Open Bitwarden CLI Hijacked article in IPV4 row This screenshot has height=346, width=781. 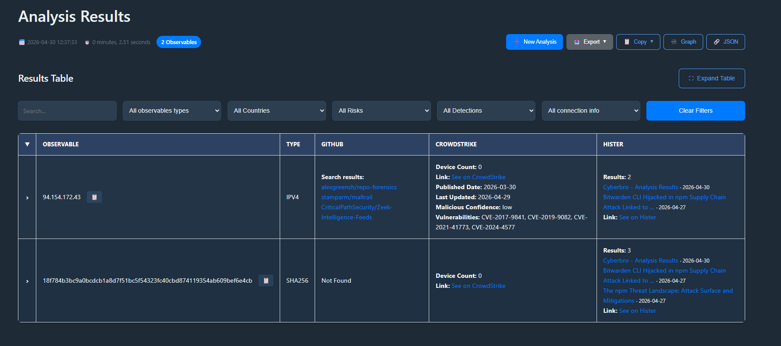pyautogui.click(x=664, y=202)
